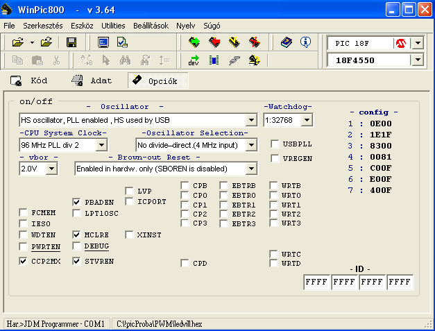Click the dev detect device icon
Viewport: 435px width, 331px height.
[194, 60]
